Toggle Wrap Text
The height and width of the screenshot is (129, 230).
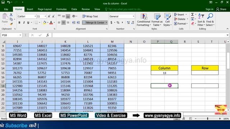90,16
